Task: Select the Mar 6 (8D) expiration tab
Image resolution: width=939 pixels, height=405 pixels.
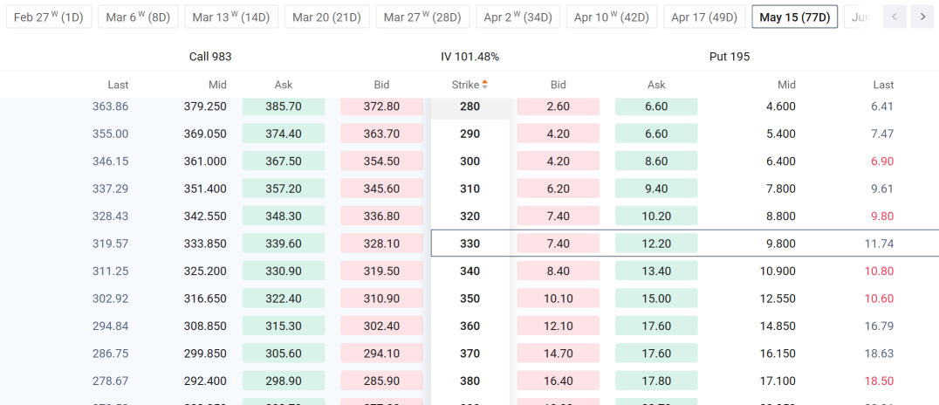Action: 139,17
